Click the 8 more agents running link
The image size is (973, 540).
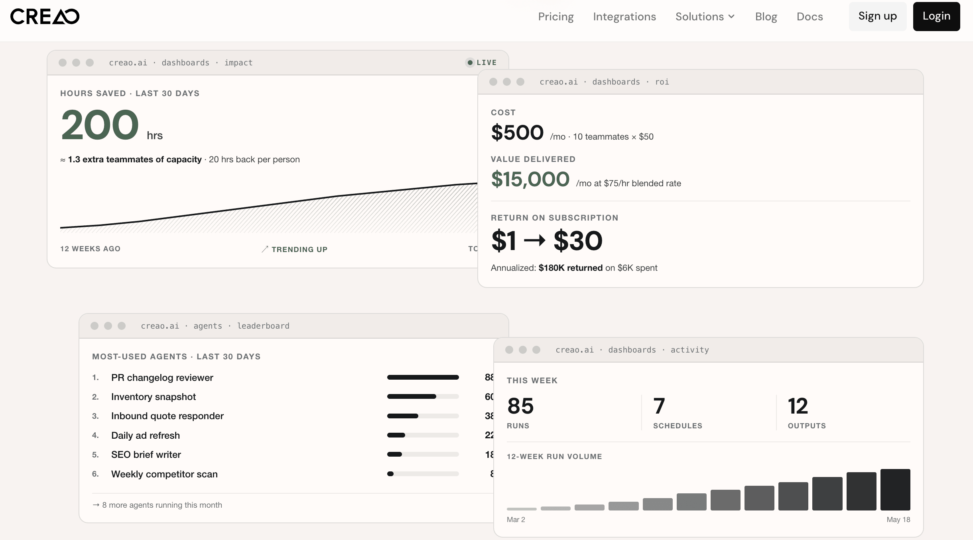[157, 505]
